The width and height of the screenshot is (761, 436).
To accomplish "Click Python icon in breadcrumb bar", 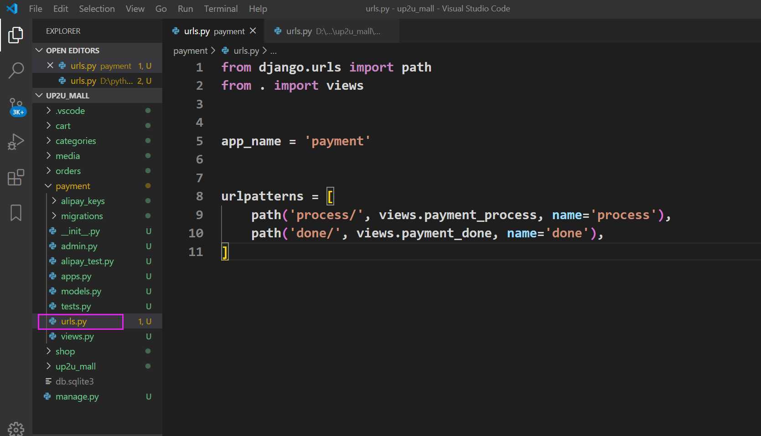I will pos(225,51).
